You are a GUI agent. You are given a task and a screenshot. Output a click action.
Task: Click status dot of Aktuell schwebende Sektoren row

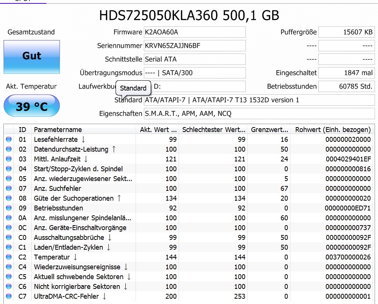tap(9, 276)
